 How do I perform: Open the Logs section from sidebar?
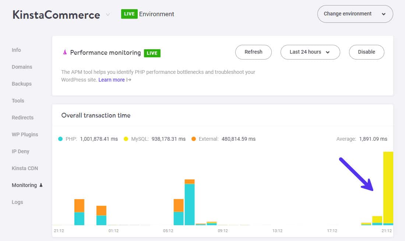(x=17, y=202)
